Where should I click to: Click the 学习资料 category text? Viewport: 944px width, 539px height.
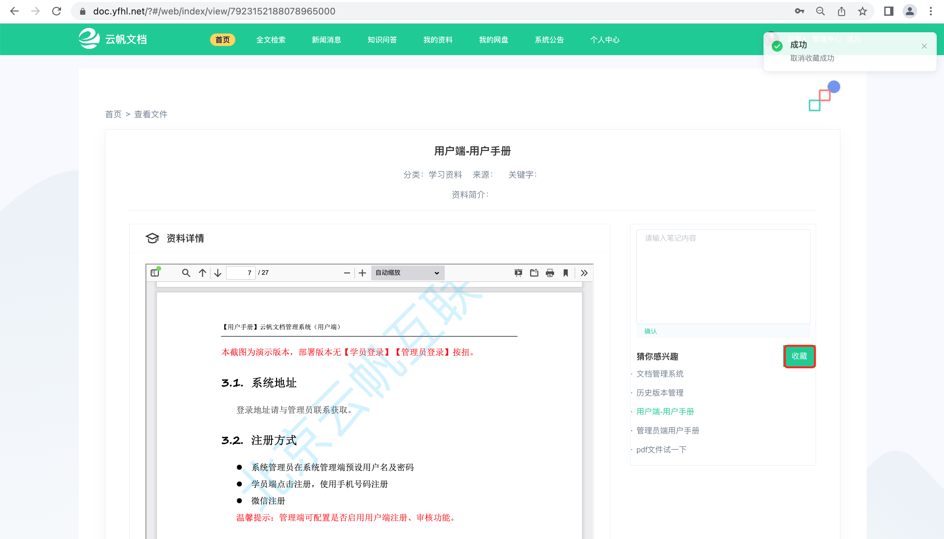[445, 175]
